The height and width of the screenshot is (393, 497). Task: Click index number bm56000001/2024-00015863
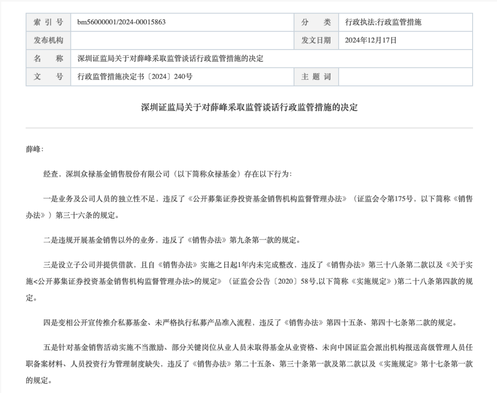point(121,22)
